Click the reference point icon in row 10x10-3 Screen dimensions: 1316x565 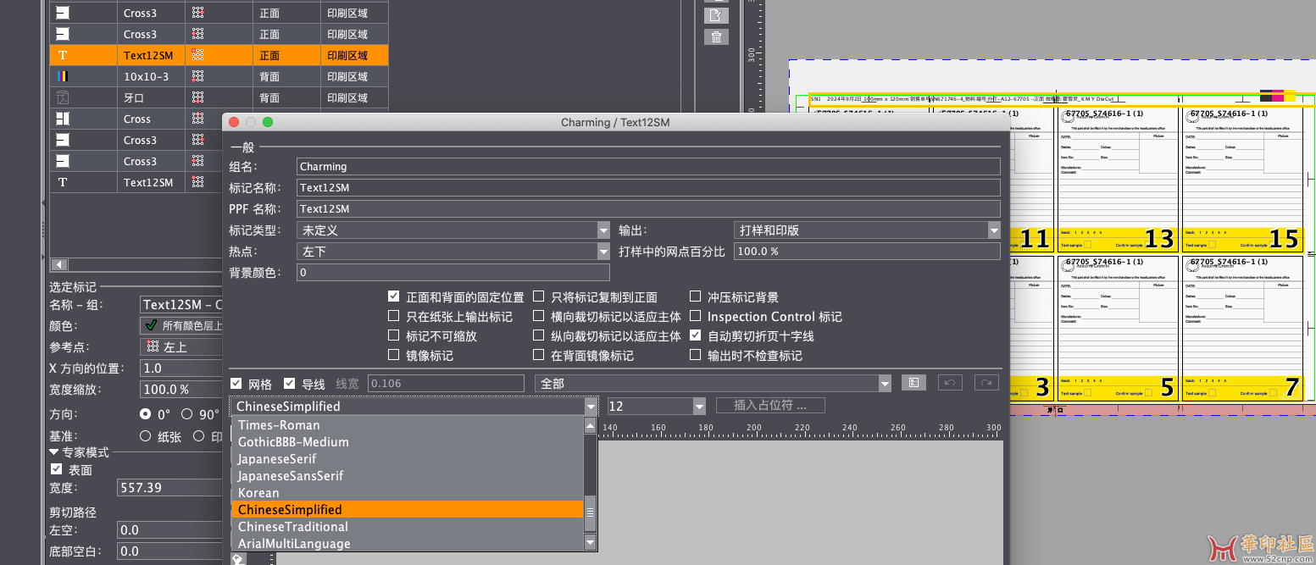[x=197, y=76]
